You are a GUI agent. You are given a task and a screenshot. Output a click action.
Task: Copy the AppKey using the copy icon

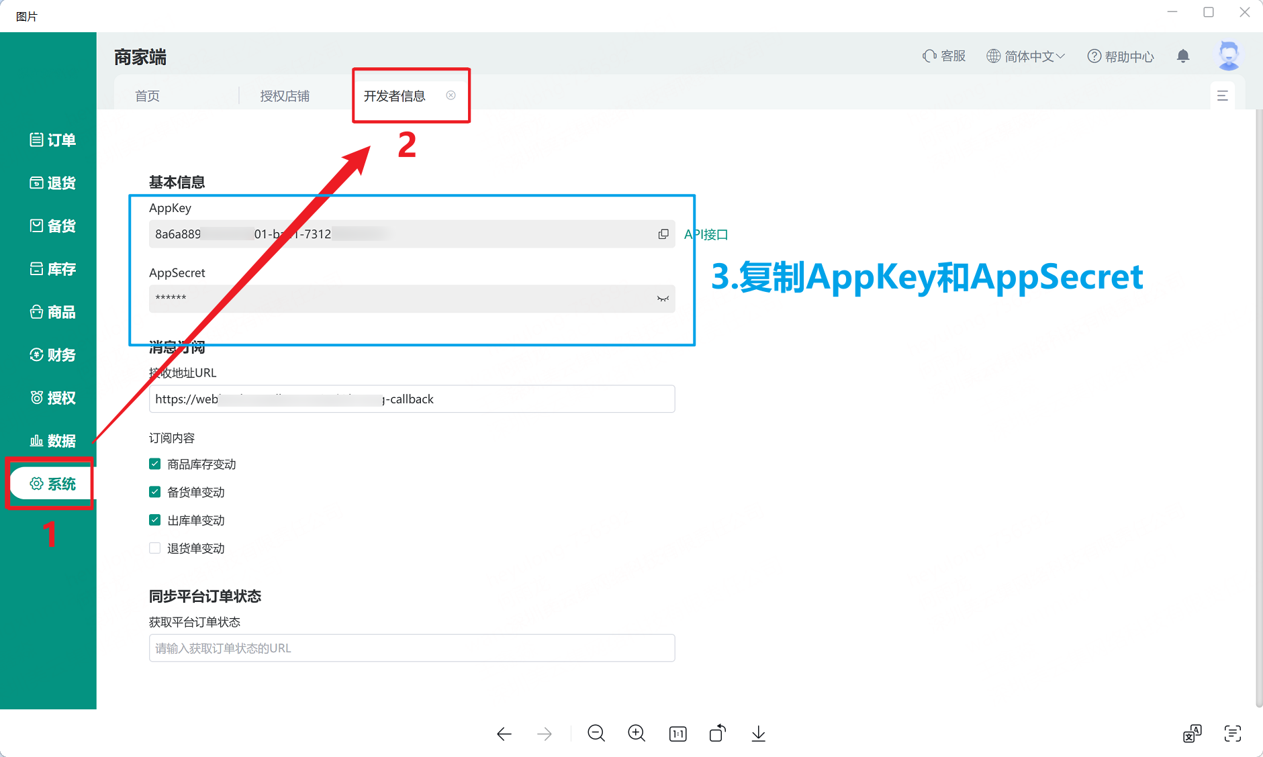click(663, 234)
